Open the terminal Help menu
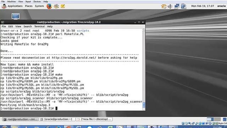227x128 pixels. pos(50,27)
